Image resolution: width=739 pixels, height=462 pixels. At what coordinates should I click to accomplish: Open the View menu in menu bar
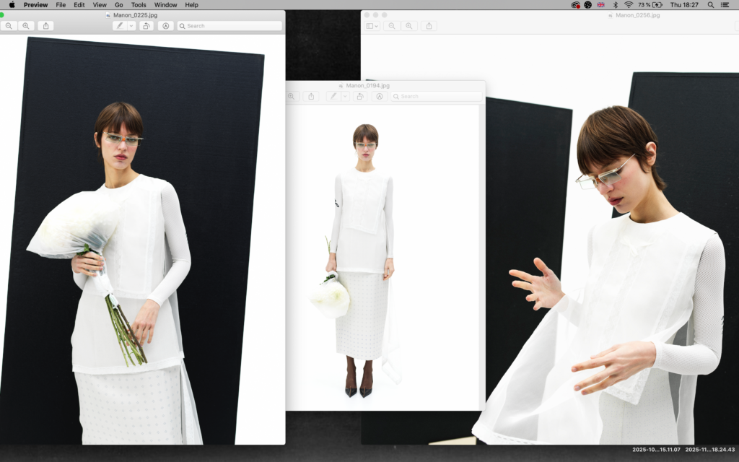pyautogui.click(x=100, y=5)
